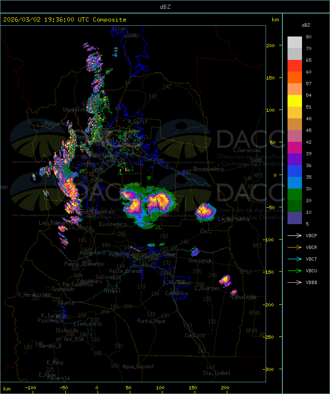Pick the light blue 30-35 dBZ swatch
The height and width of the screenshot is (394, 330).
295,183
